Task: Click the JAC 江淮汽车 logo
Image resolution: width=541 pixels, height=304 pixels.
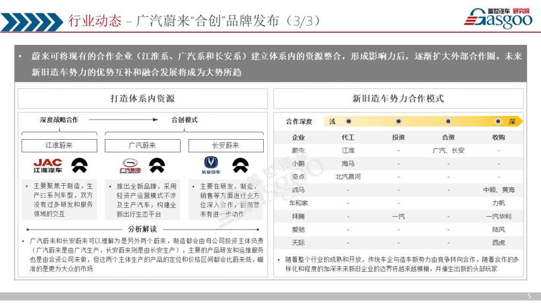Action: (48, 166)
